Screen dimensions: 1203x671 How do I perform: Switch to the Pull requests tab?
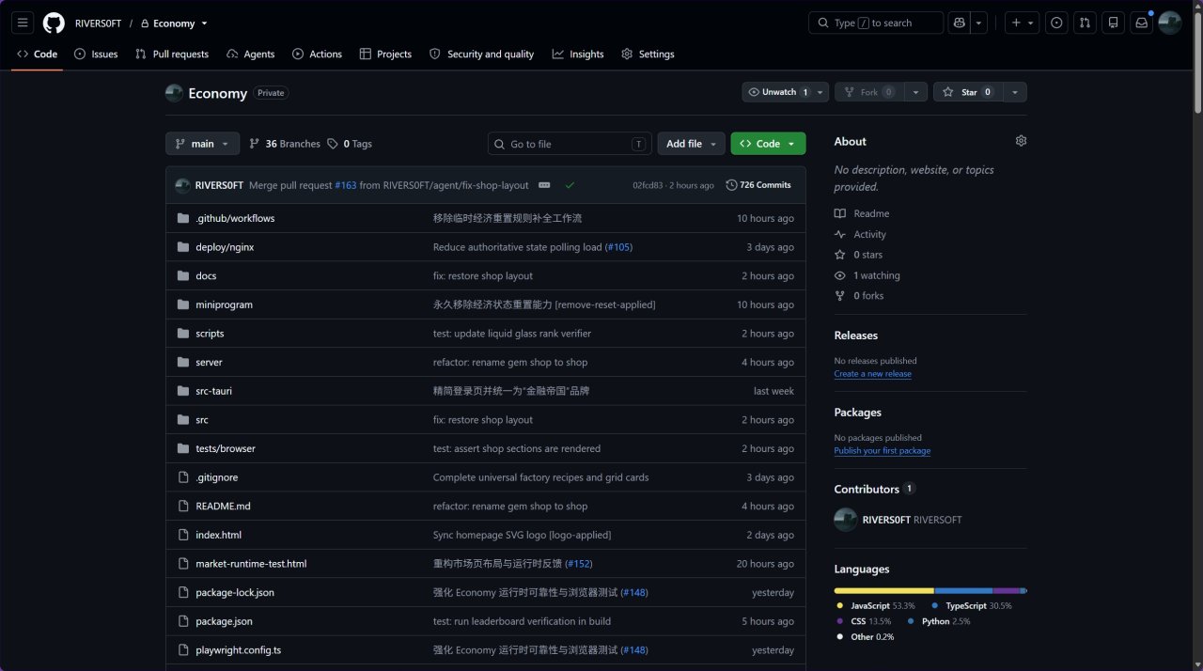[x=172, y=55]
